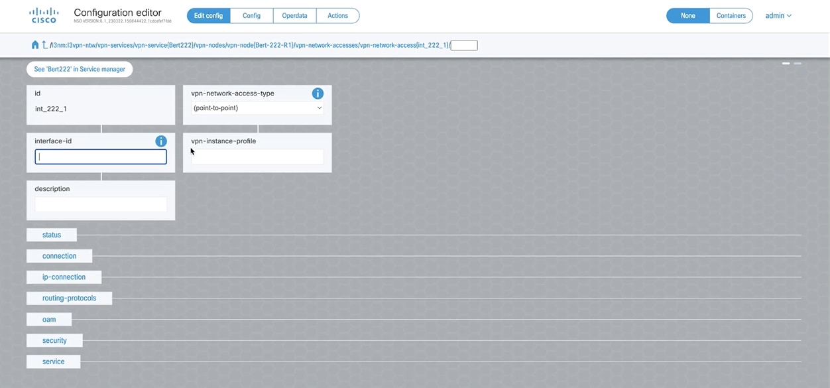This screenshot has width=830, height=388.
Task: Switch to the Config tab
Action: click(251, 15)
